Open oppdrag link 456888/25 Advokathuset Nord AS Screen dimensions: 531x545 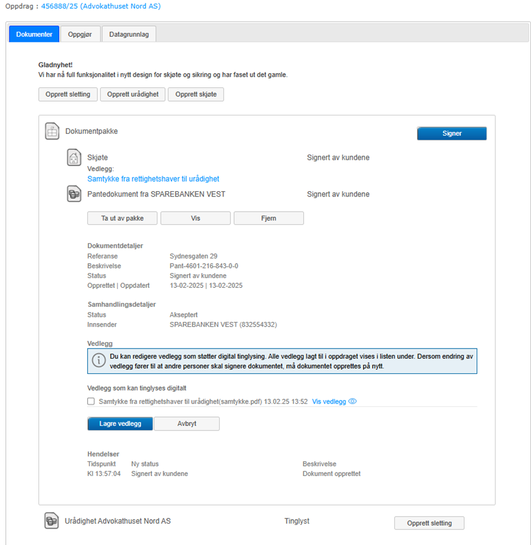[101, 6]
